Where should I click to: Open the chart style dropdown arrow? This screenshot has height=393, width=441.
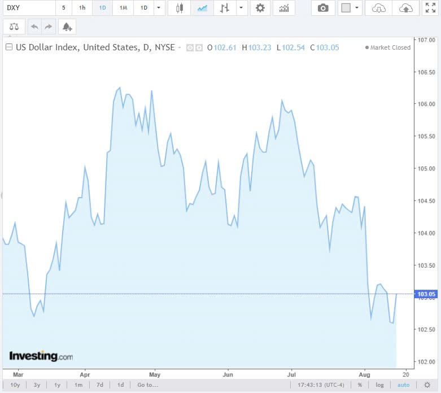click(242, 8)
